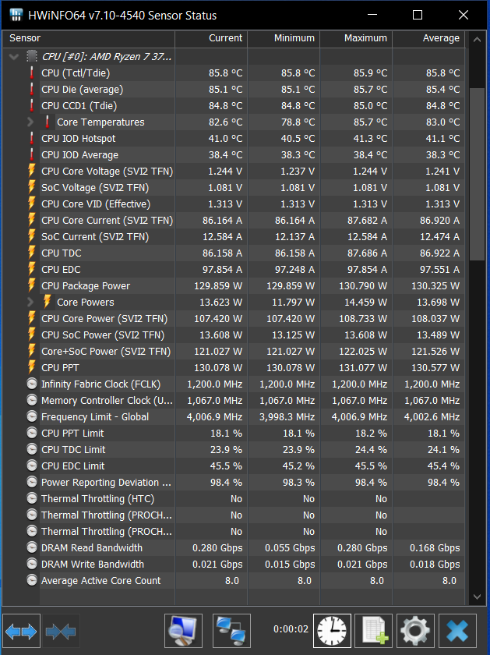Click the Sensor column header
The width and height of the screenshot is (490, 655).
click(x=89, y=38)
